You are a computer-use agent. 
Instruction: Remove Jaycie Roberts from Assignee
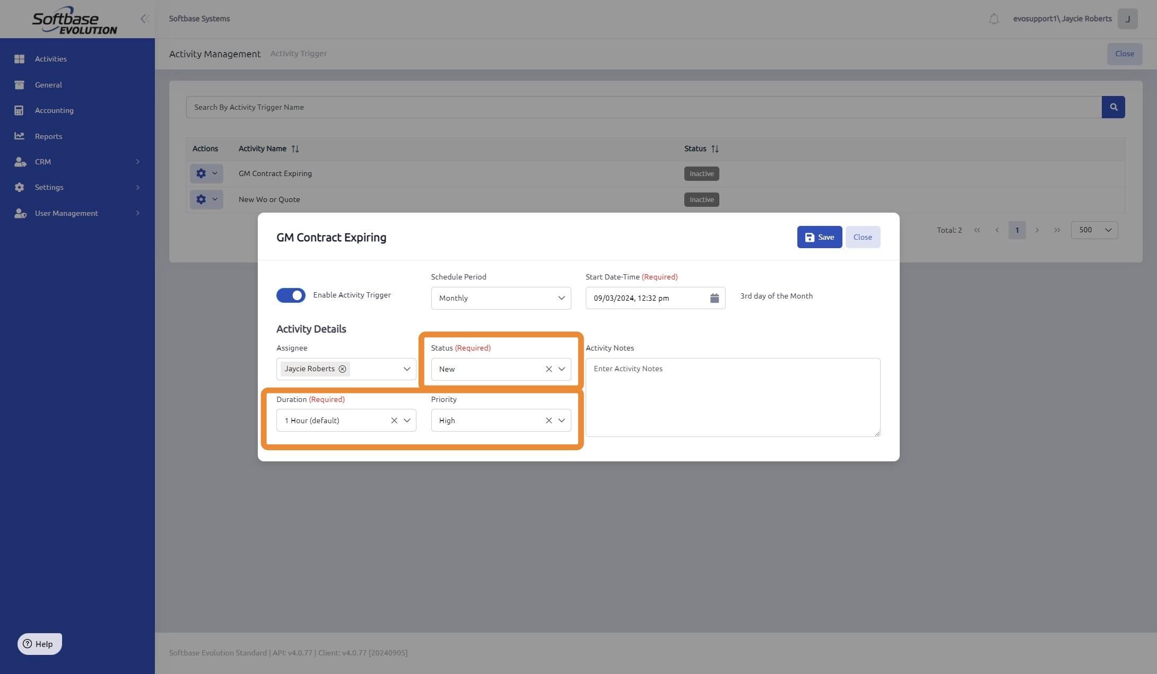click(343, 369)
